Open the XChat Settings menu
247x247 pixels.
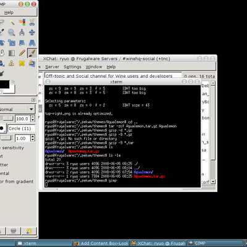tap(72, 67)
